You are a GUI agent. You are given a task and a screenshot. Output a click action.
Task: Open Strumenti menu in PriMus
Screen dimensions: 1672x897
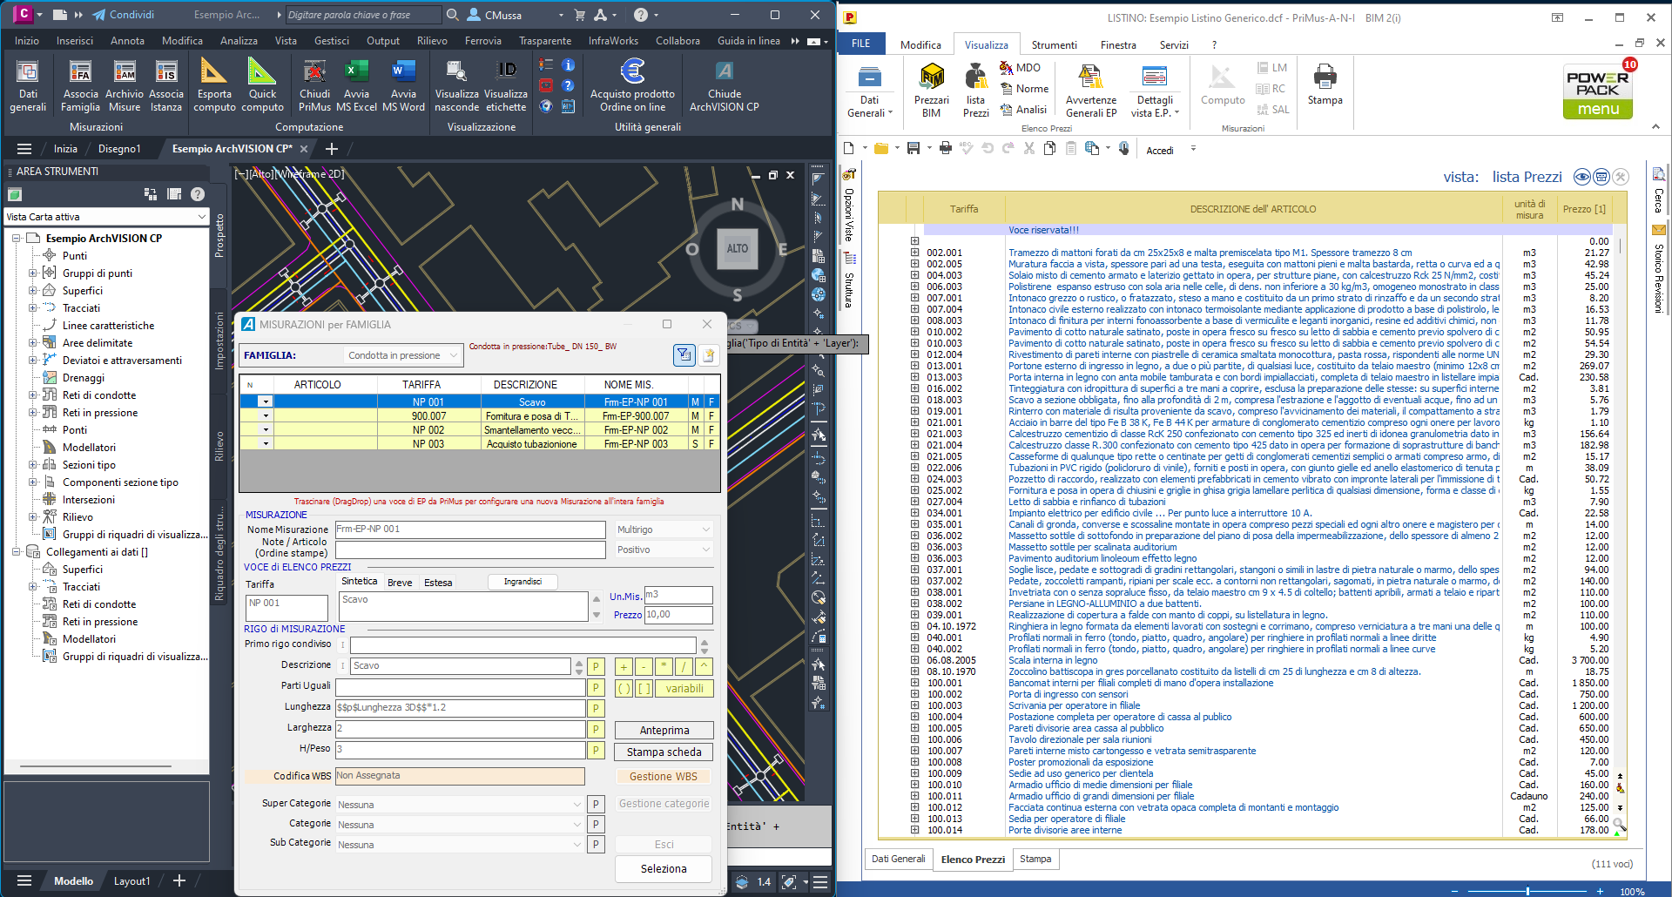[x=1054, y=44]
